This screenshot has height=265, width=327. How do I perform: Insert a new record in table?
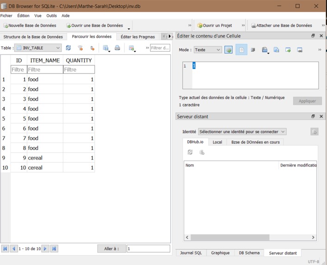(132, 48)
